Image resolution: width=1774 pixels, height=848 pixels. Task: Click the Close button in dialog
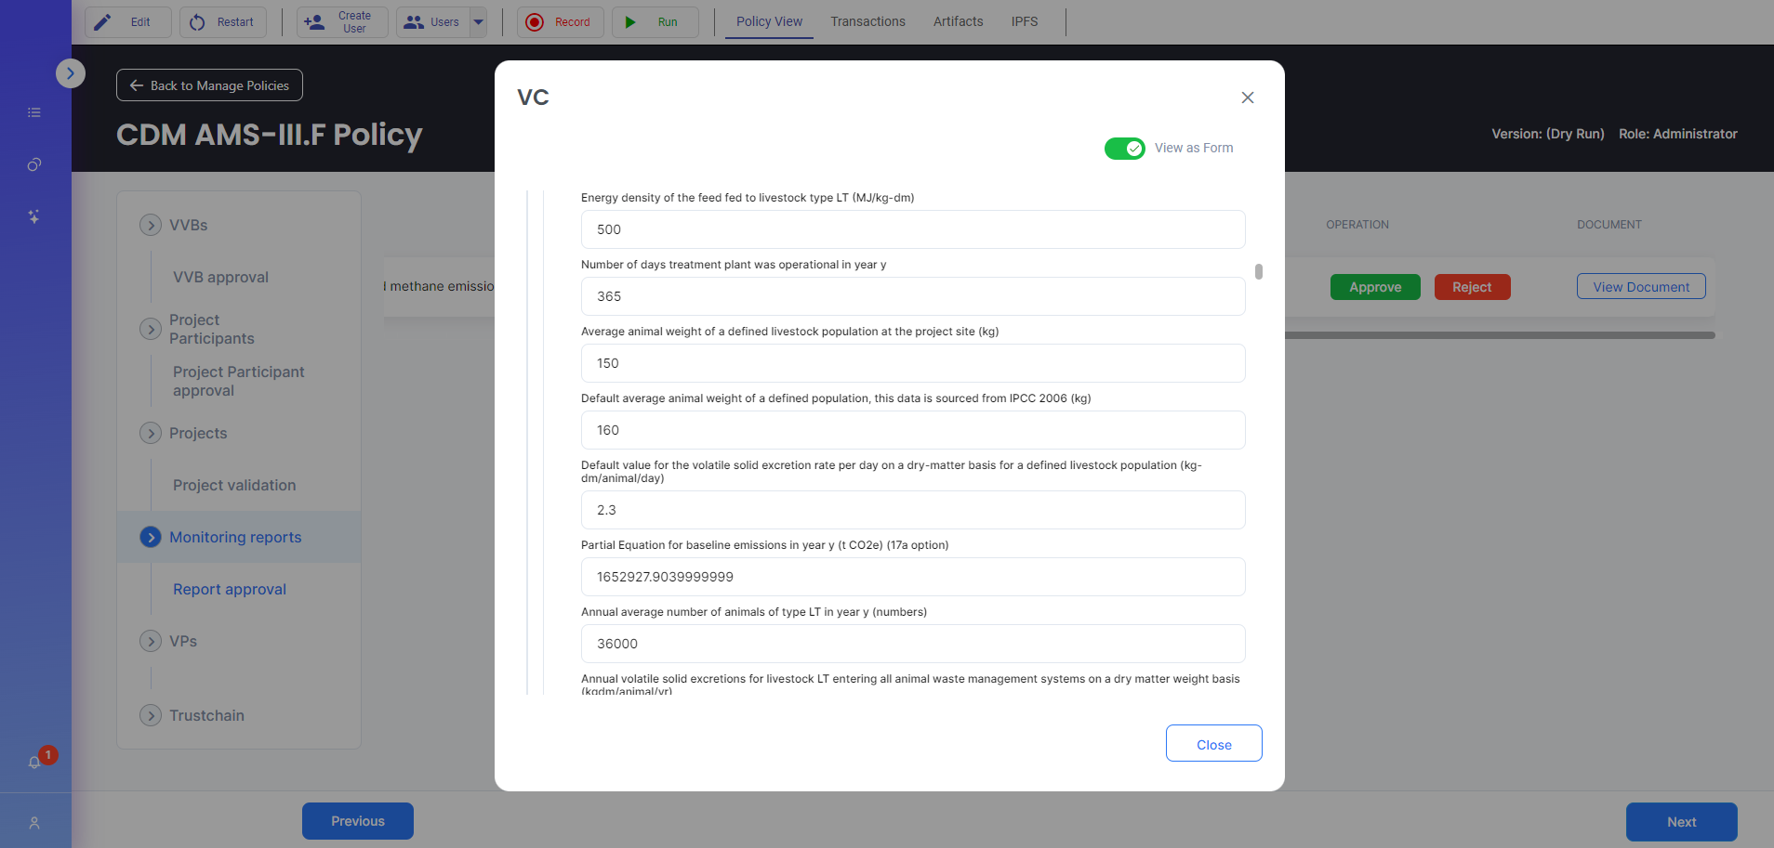pyautogui.click(x=1213, y=744)
